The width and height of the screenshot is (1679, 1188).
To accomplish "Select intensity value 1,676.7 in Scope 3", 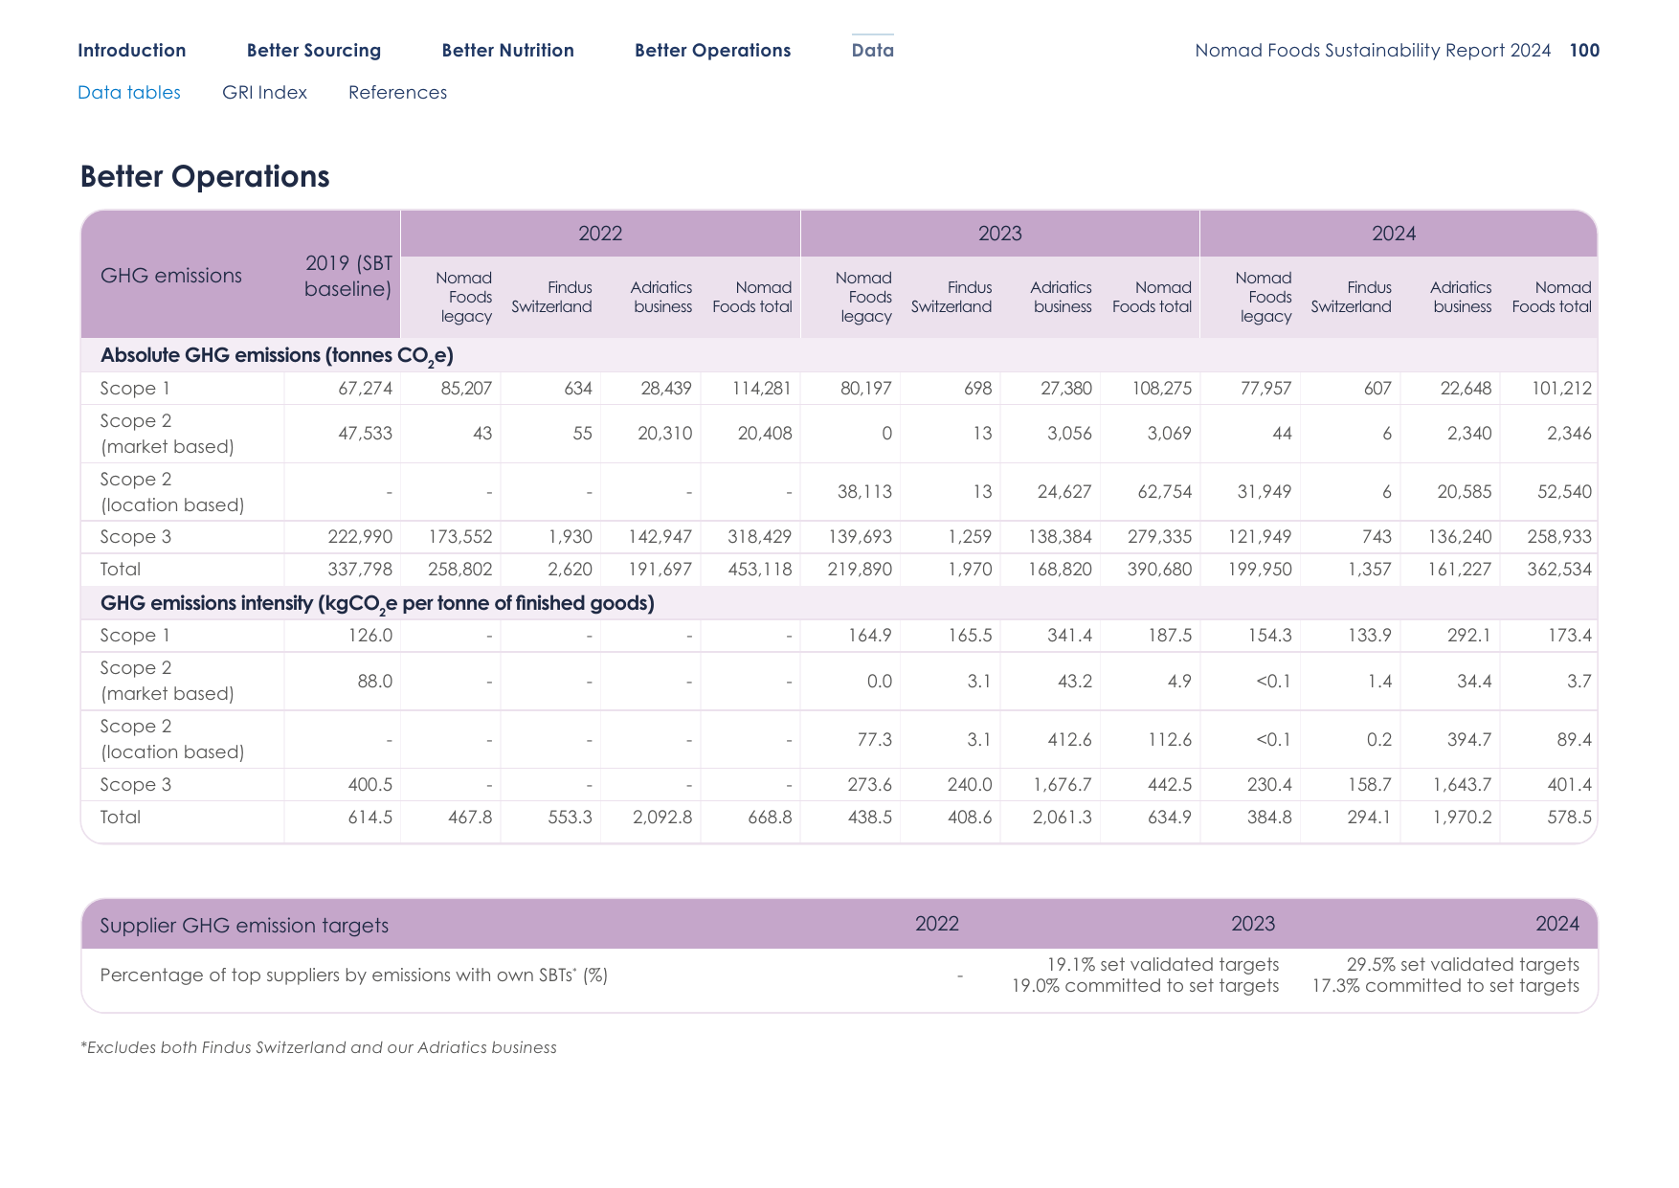I will pyautogui.click(x=1063, y=785).
